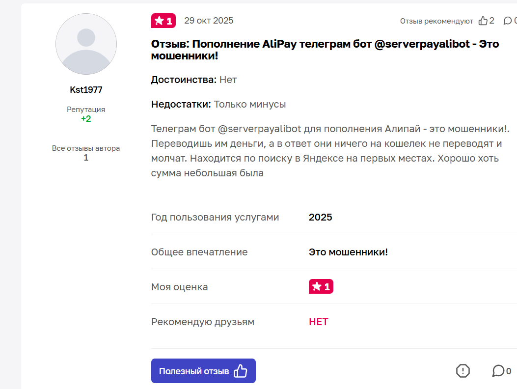Click 'НЕТ' in the 'Рекомендую друзьям' row

click(x=318, y=322)
